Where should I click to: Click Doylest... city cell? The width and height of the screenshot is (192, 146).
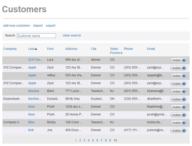coord(97,99)
